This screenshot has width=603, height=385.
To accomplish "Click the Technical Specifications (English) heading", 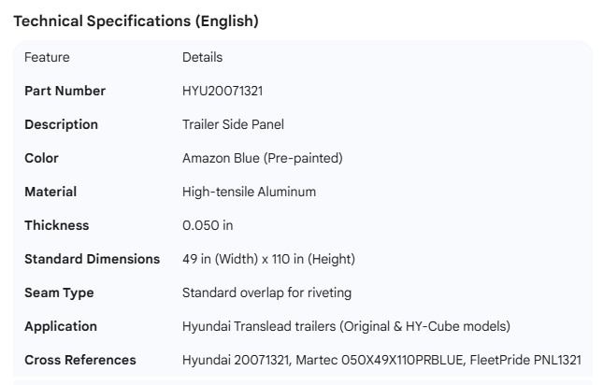I will click(x=136, y=21).
